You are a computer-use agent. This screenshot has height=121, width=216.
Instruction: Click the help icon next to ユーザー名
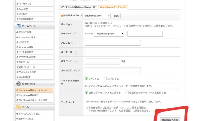click(x=75, y=52)
